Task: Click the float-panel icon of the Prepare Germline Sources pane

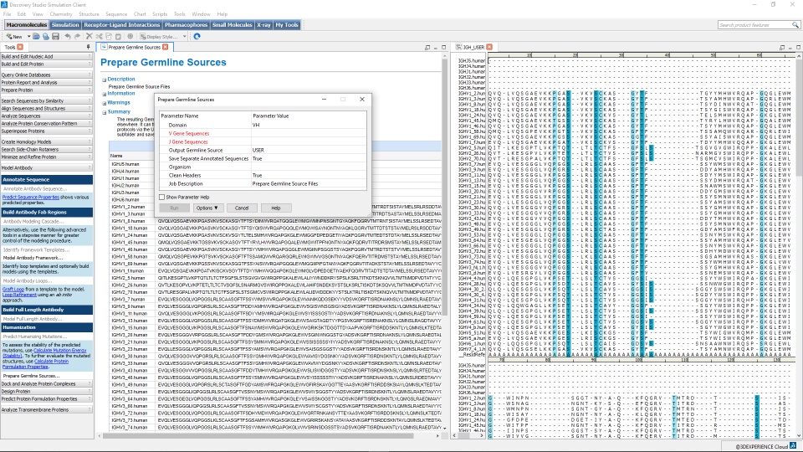Action: point(427,47)
